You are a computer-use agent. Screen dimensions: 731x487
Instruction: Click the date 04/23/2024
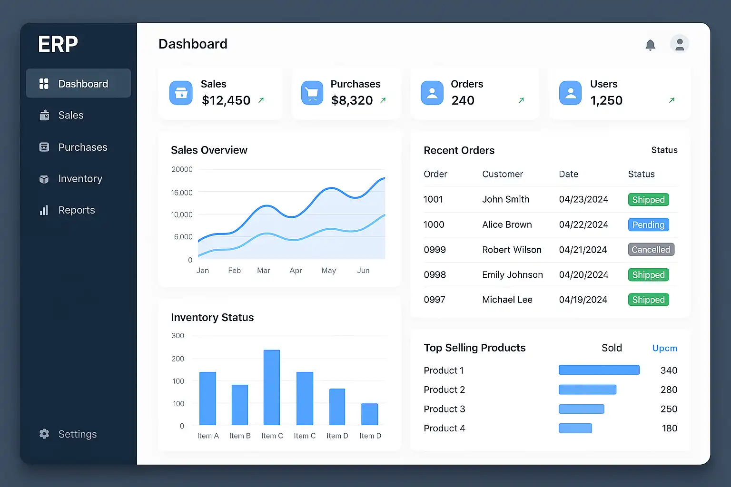tap(583, 199)
